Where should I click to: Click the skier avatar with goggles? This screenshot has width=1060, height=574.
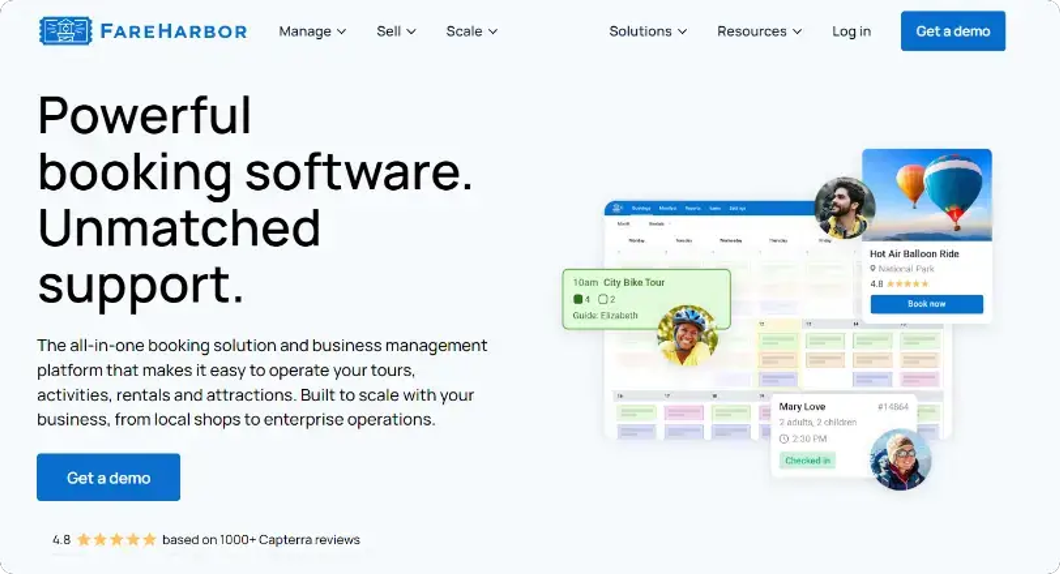point(901,460)
